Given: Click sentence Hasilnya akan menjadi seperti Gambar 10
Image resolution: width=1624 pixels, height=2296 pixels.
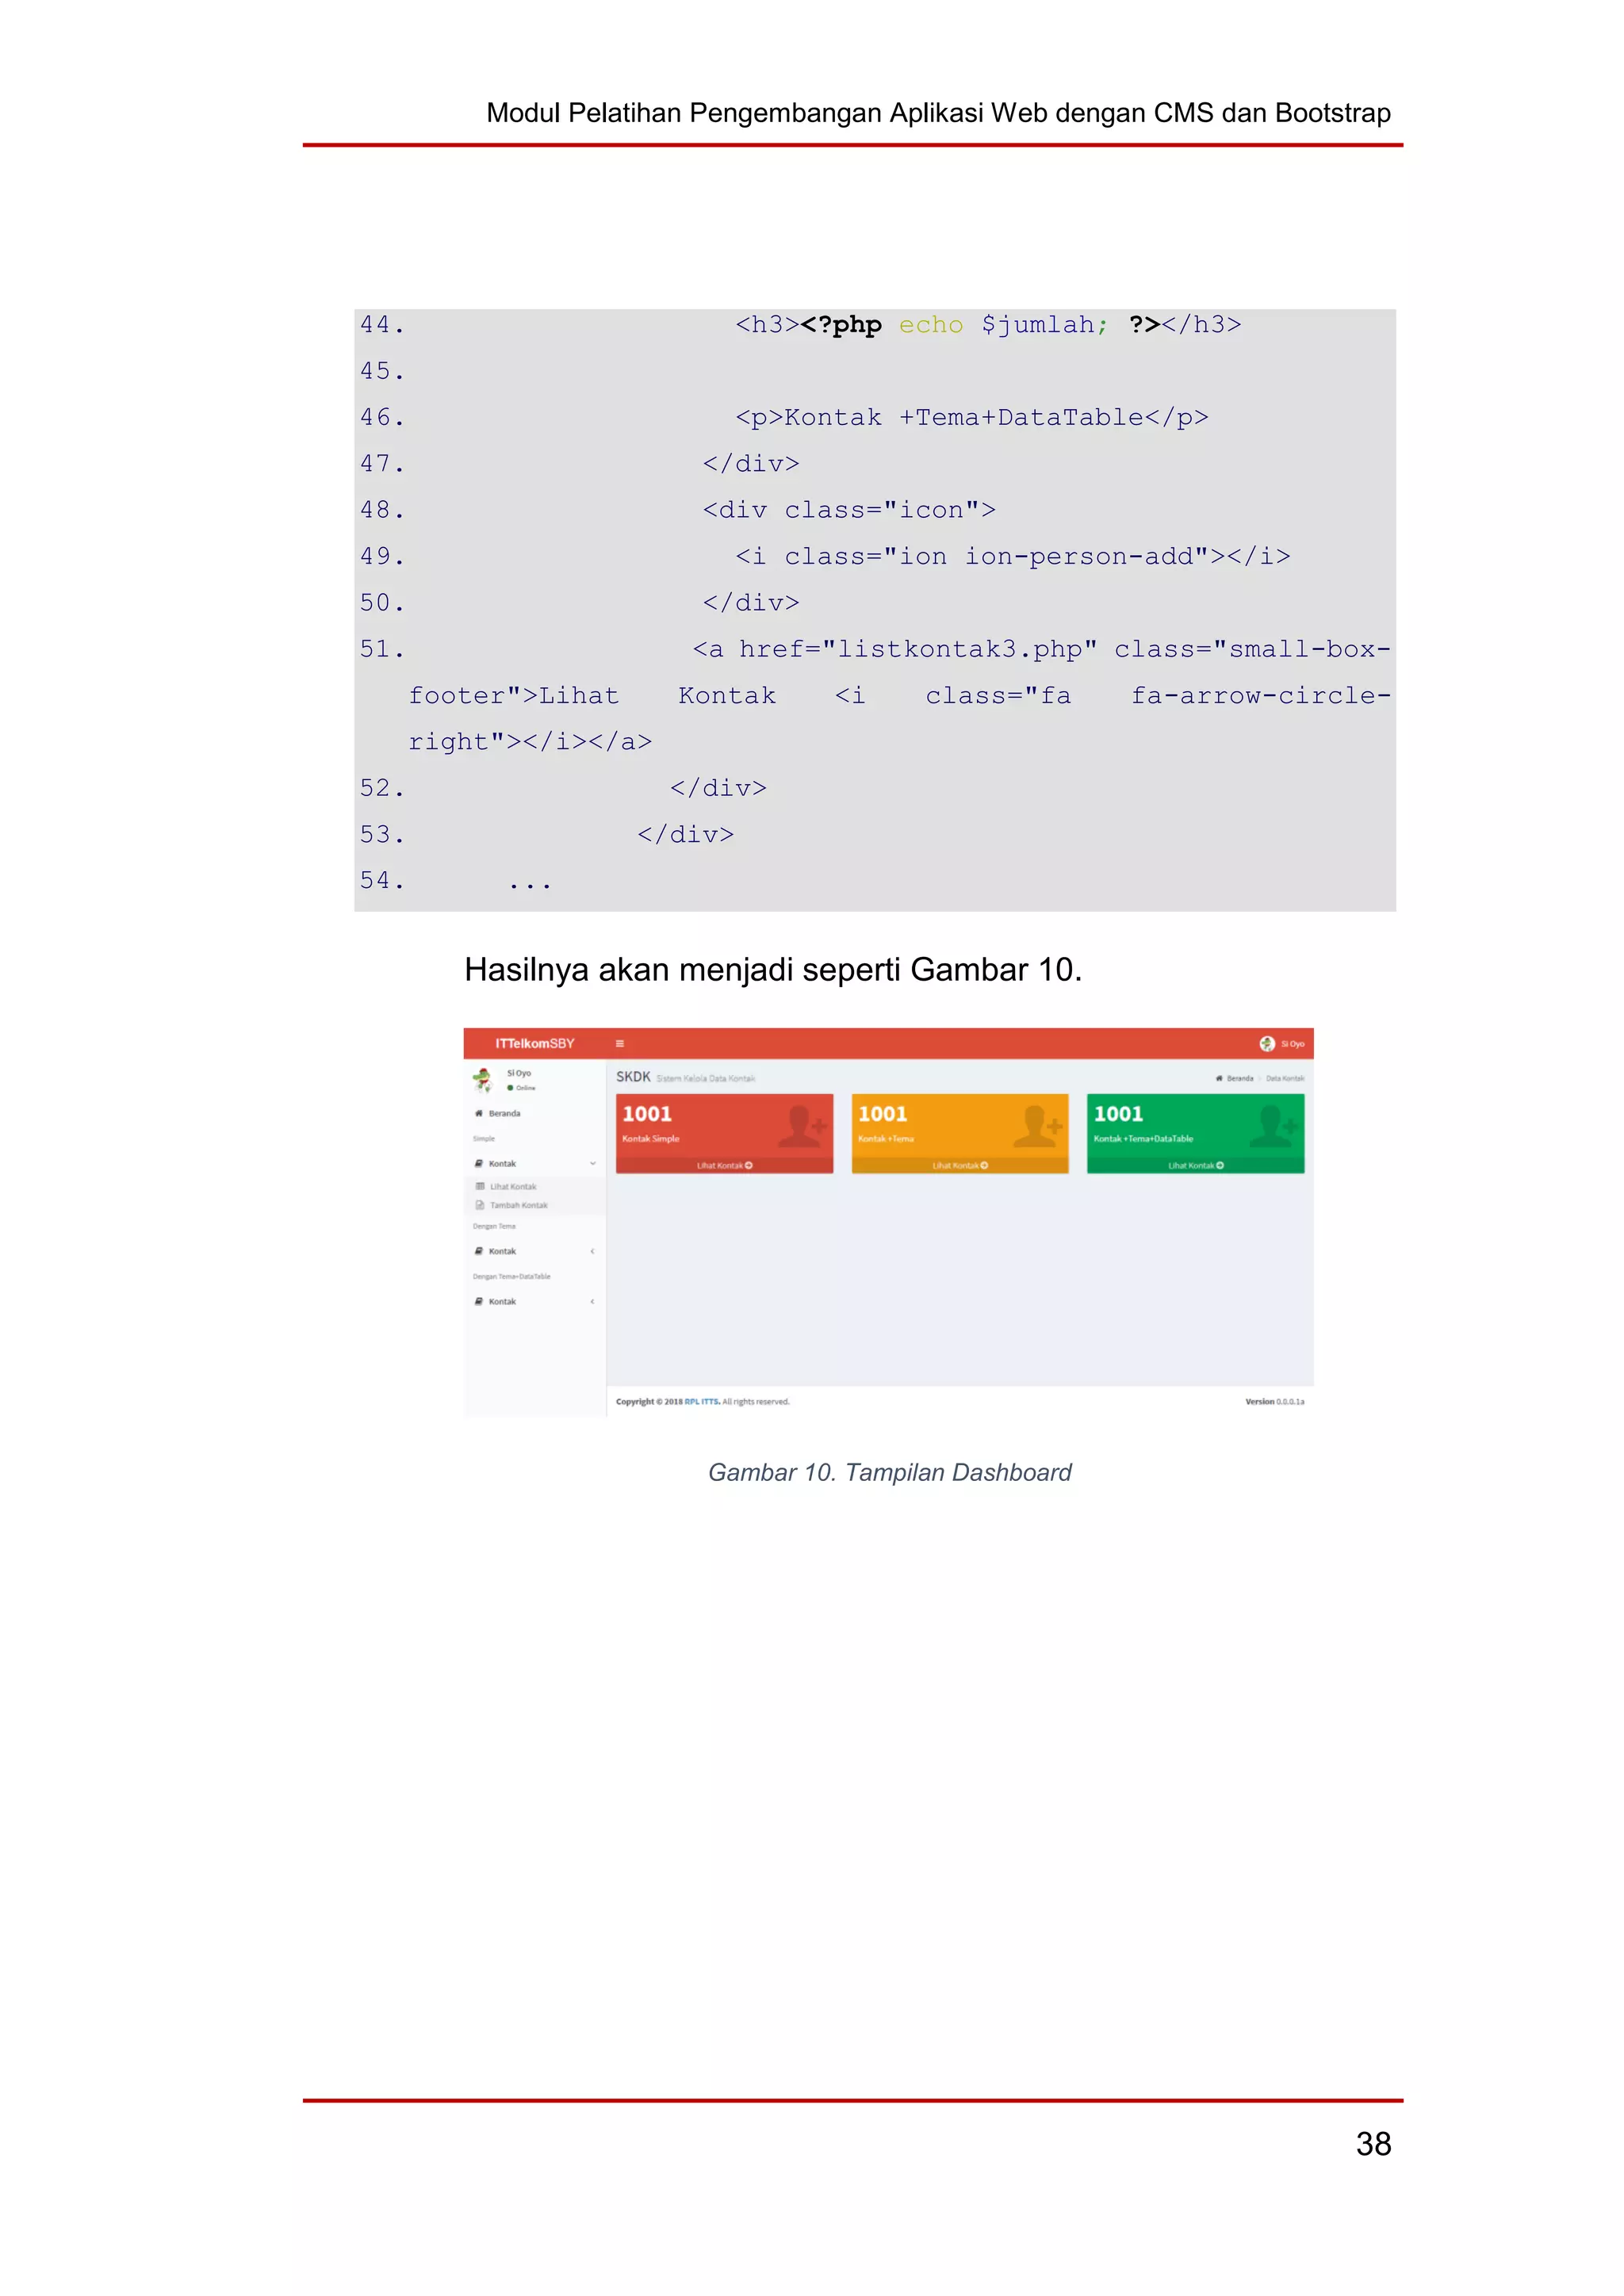Looking at the screenshot, I should pos(773,970).
